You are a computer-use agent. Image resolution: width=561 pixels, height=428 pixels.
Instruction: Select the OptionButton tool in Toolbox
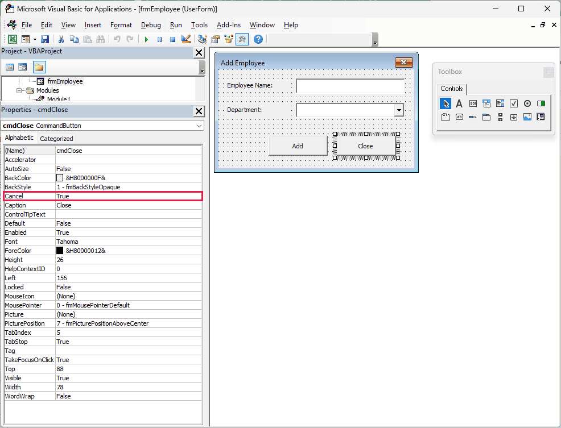click(x=527, y=103)
